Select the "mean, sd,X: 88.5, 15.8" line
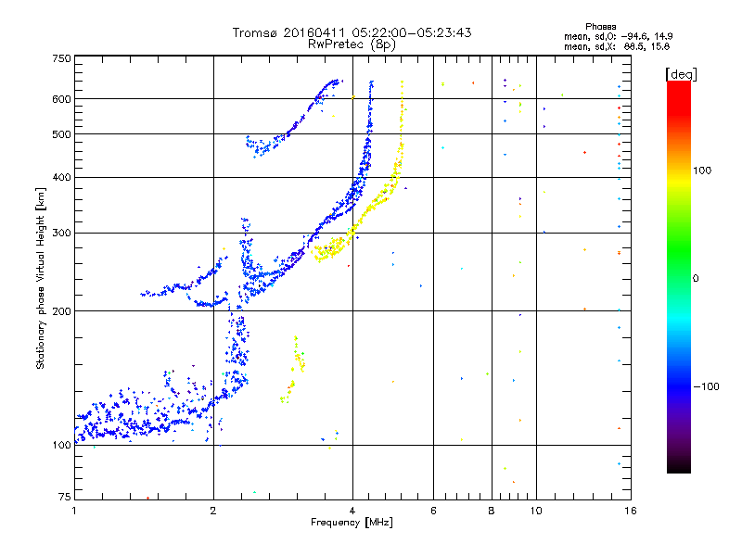742x556 pixels. pos(617,46)
